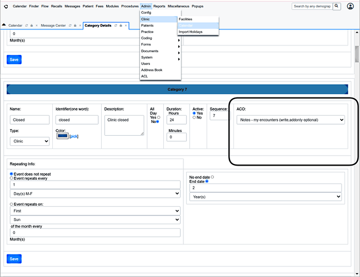
Task: Select End date radio
Action: pyautogui.click(x=207, y=181)
